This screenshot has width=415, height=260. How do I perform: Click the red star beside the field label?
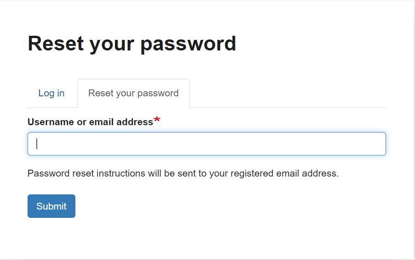point(157,121)
